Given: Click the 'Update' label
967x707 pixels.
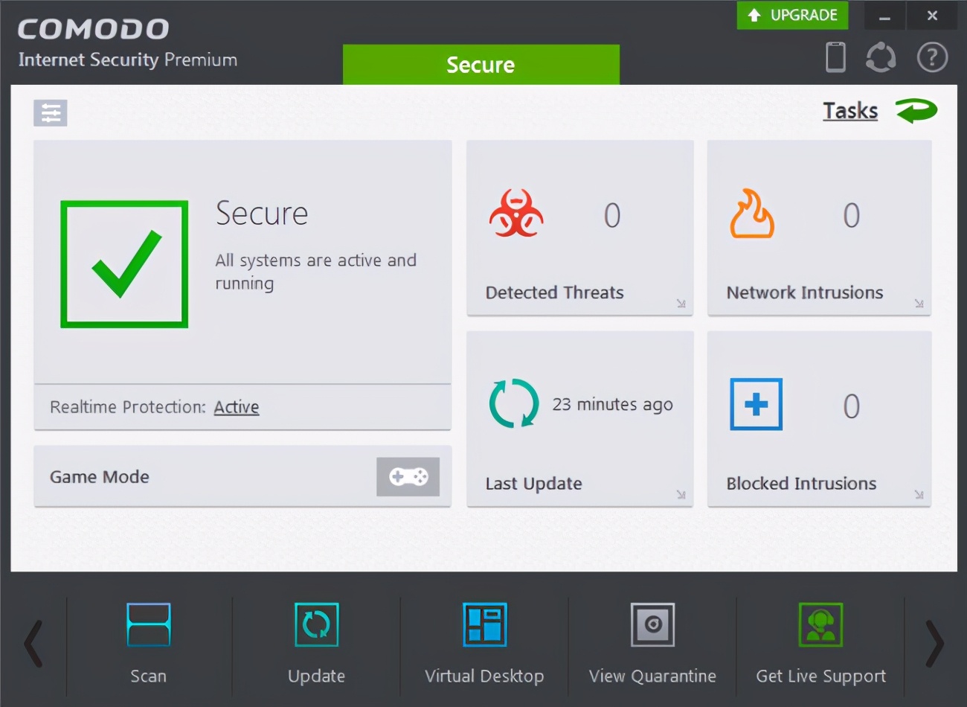Looking at the screenshot, I should click(317, 676).
